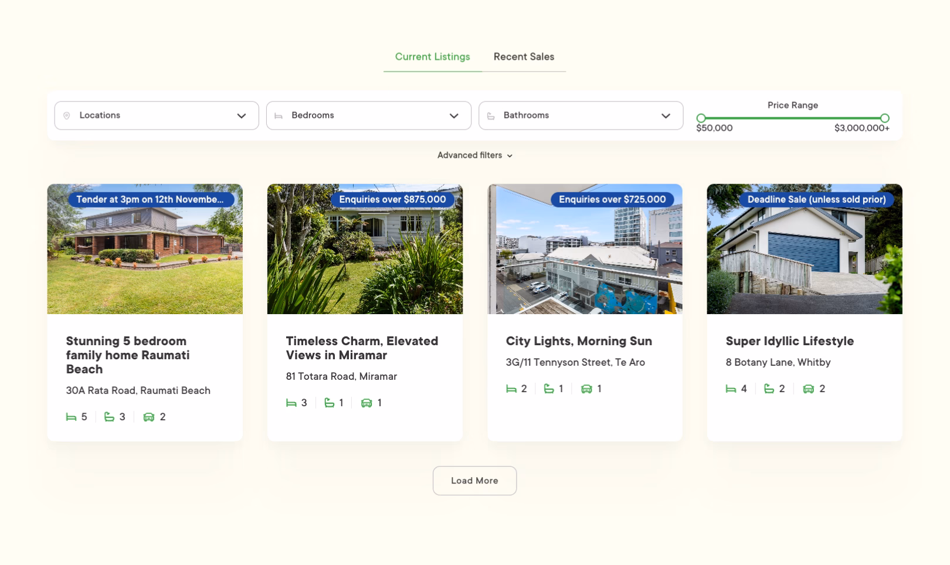Expand Advanced filters
950x565 pixels.
[474, 155]
